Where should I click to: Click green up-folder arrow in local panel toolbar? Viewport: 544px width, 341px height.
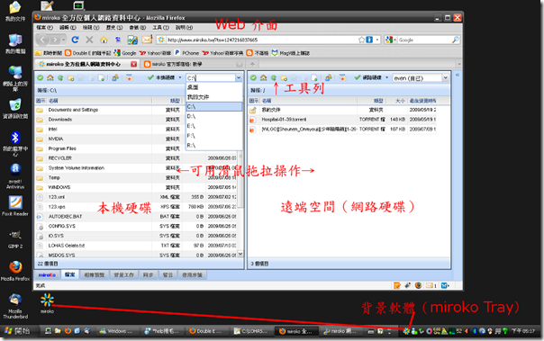coord(60,77)
